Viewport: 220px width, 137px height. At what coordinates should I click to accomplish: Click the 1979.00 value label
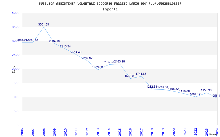point(98,67)
